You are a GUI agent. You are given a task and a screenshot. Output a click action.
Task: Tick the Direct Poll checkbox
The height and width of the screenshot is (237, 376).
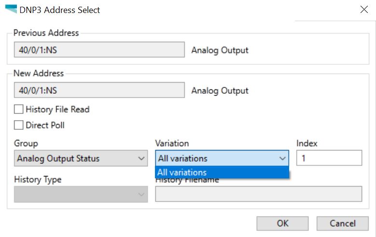click(19, 125)
